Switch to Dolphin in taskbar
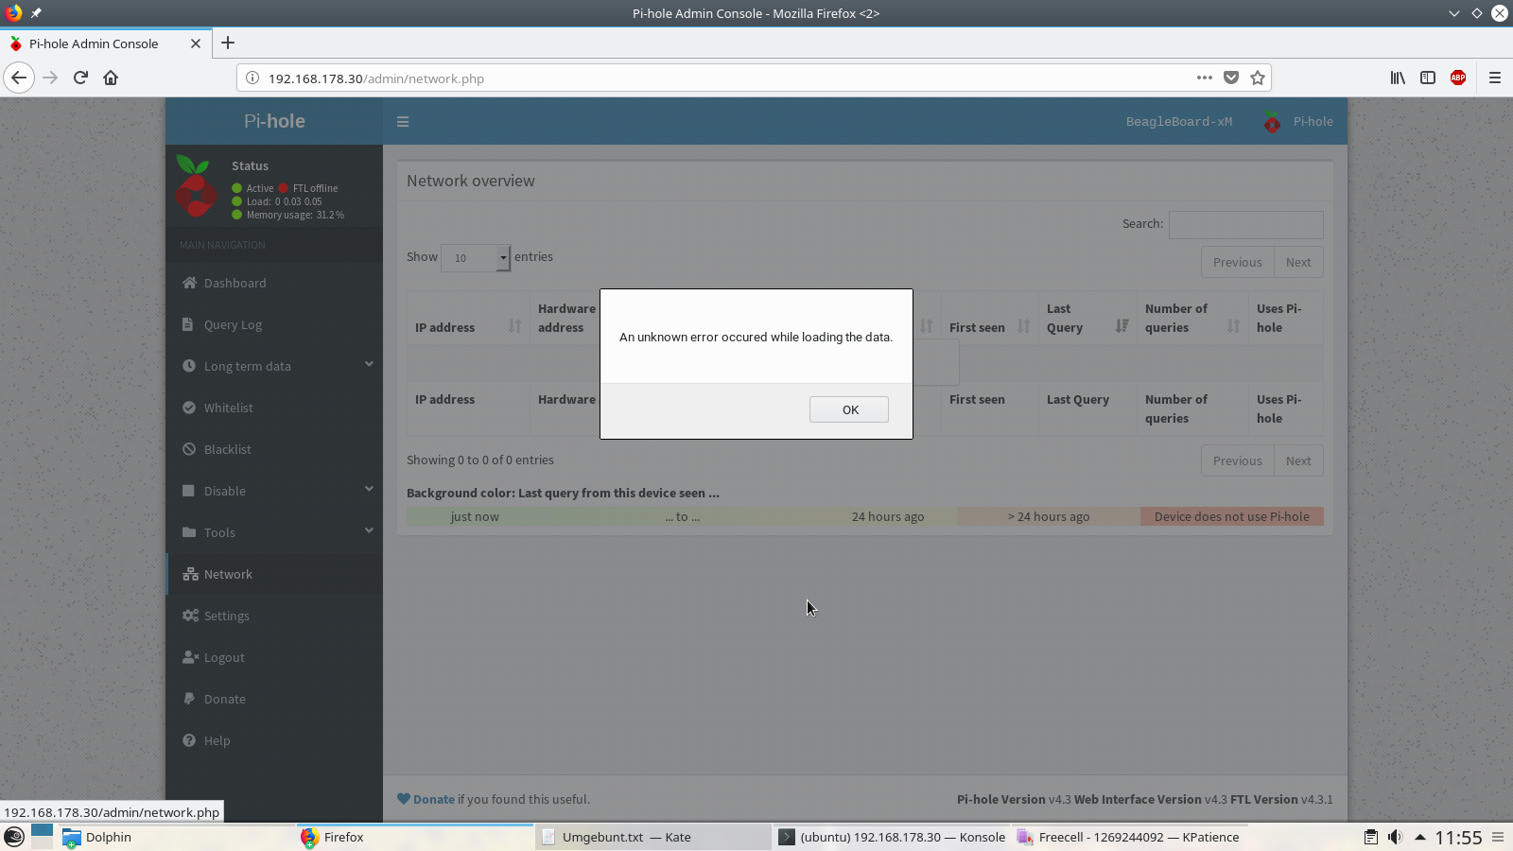This screenshot has height=851, width=1513. (x=176, y=837)
